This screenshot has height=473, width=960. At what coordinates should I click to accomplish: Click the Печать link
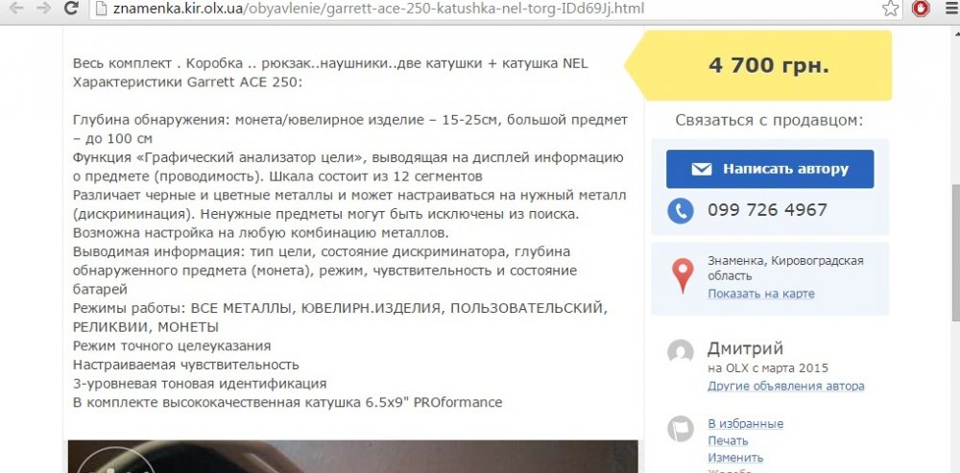coord(728,440)
